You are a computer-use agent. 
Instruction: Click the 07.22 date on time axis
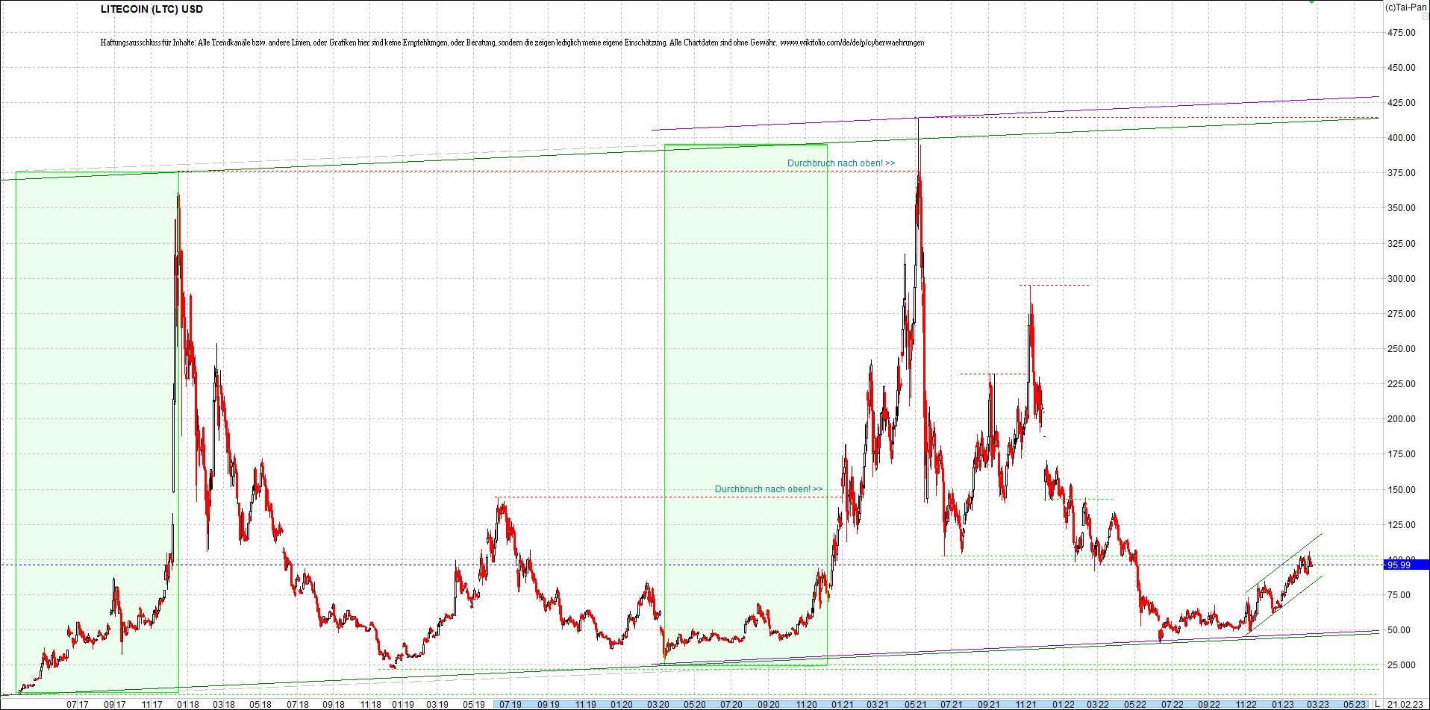[x=1173, y=704]
